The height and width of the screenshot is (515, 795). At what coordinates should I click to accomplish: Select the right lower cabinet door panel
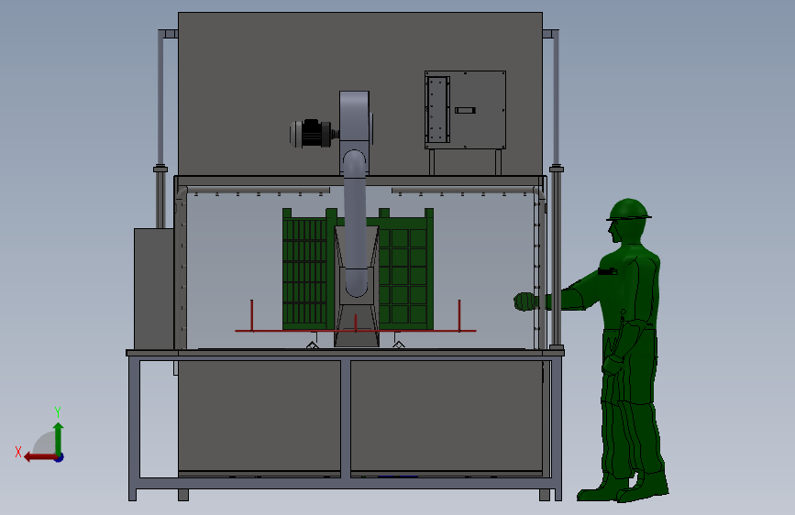point(447,416)
